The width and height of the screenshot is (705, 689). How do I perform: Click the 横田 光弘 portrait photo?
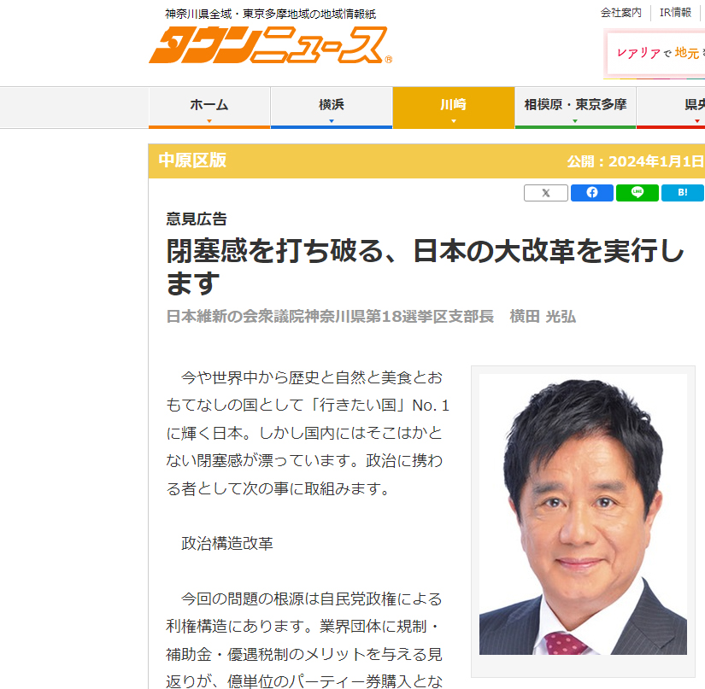pyautogui.click(x=583, y=514)
